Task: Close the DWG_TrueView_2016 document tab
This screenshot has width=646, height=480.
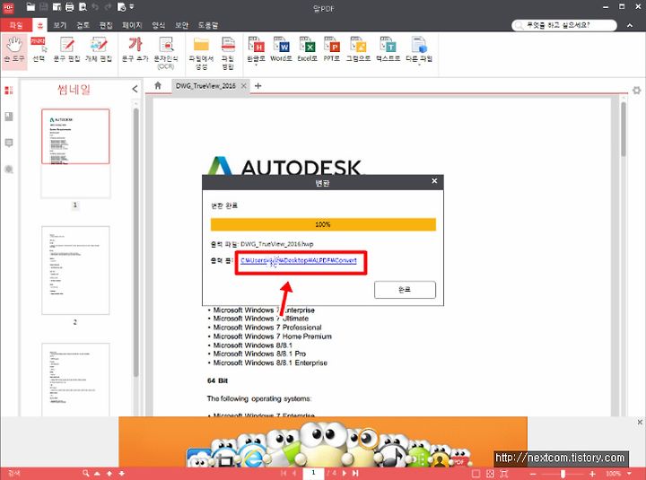Action: coord(243,86)
